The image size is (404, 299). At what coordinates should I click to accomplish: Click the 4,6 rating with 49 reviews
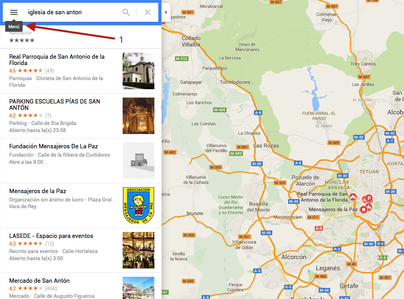32,71
